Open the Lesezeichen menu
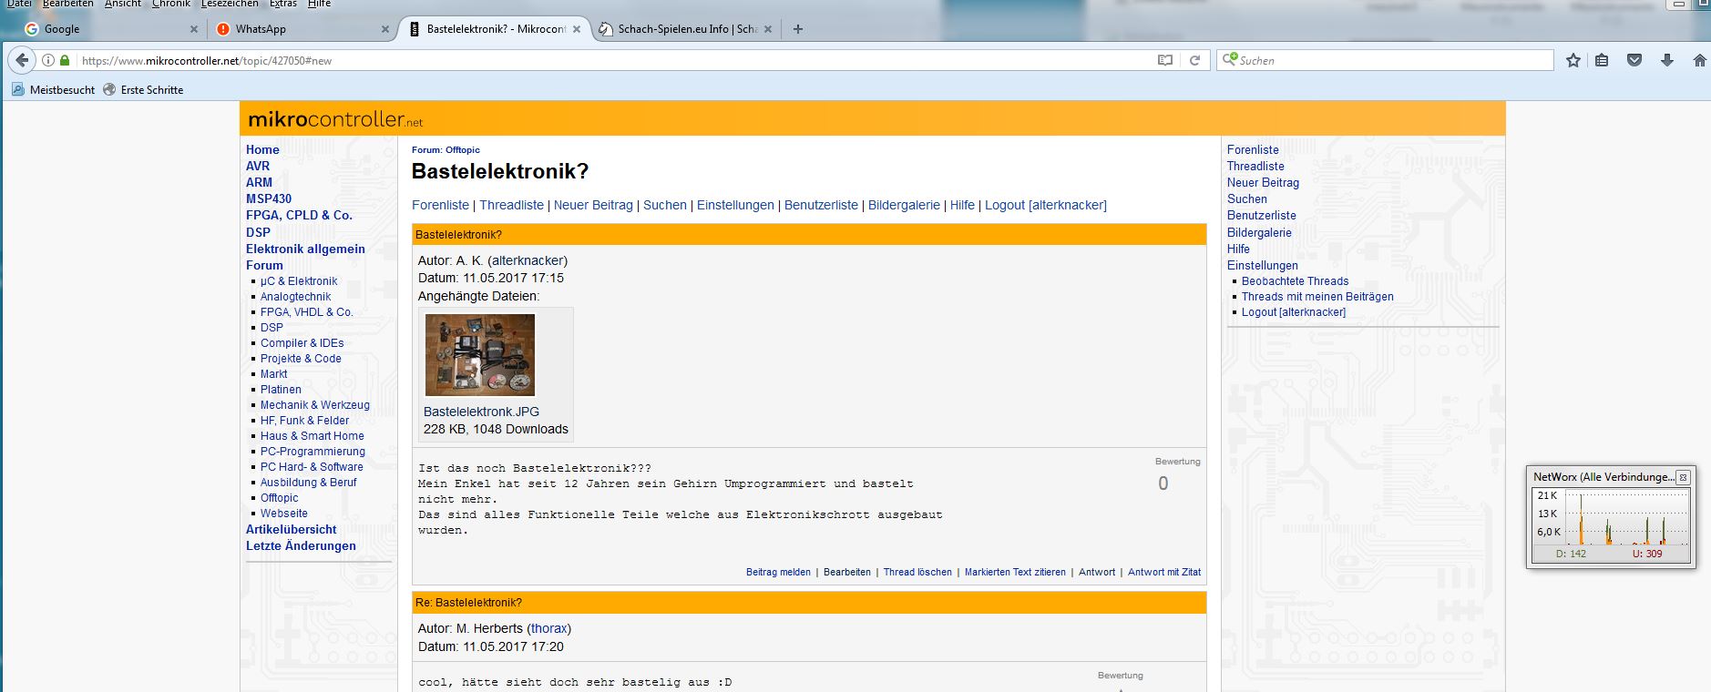The height and width of the screenshot is (692, 1711). [229, 4]
